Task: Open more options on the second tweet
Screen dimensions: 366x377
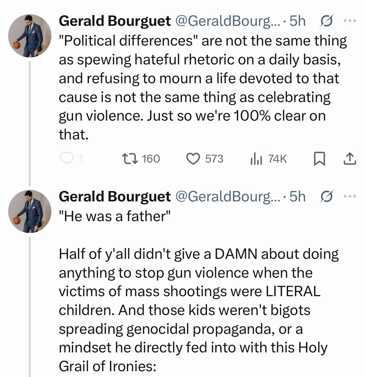Action: (x=350, y=197)
